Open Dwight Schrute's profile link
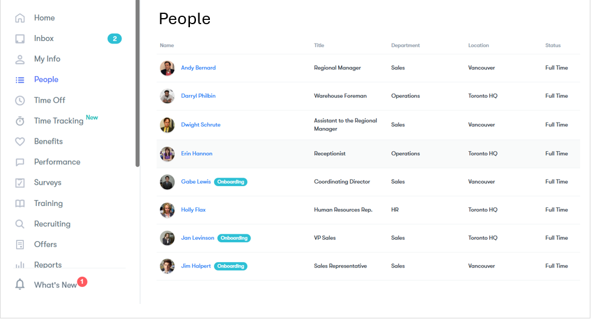The width and height of the screenshot is (591, 319). (x=201, y=124)
